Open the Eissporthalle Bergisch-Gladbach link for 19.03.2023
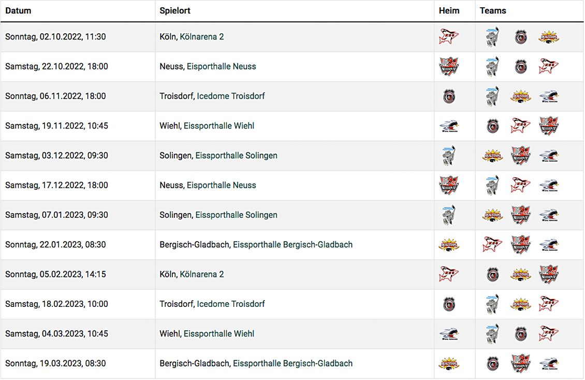The height and width of the screenshot is (380, 585). (293, 363)
